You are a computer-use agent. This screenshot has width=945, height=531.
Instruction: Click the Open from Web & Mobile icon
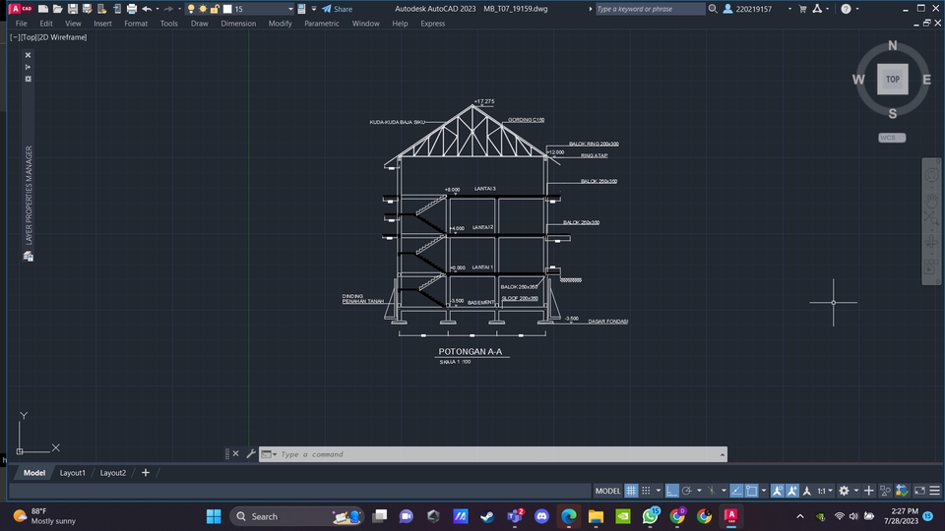coord(101,9)
